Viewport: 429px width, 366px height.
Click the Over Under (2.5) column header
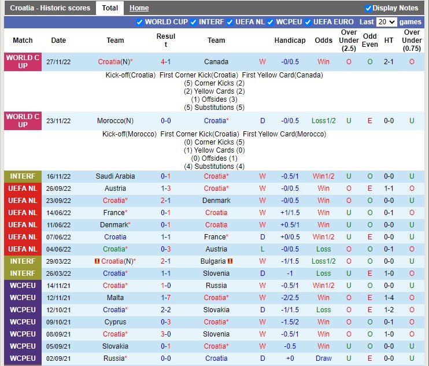coord(349,40)
